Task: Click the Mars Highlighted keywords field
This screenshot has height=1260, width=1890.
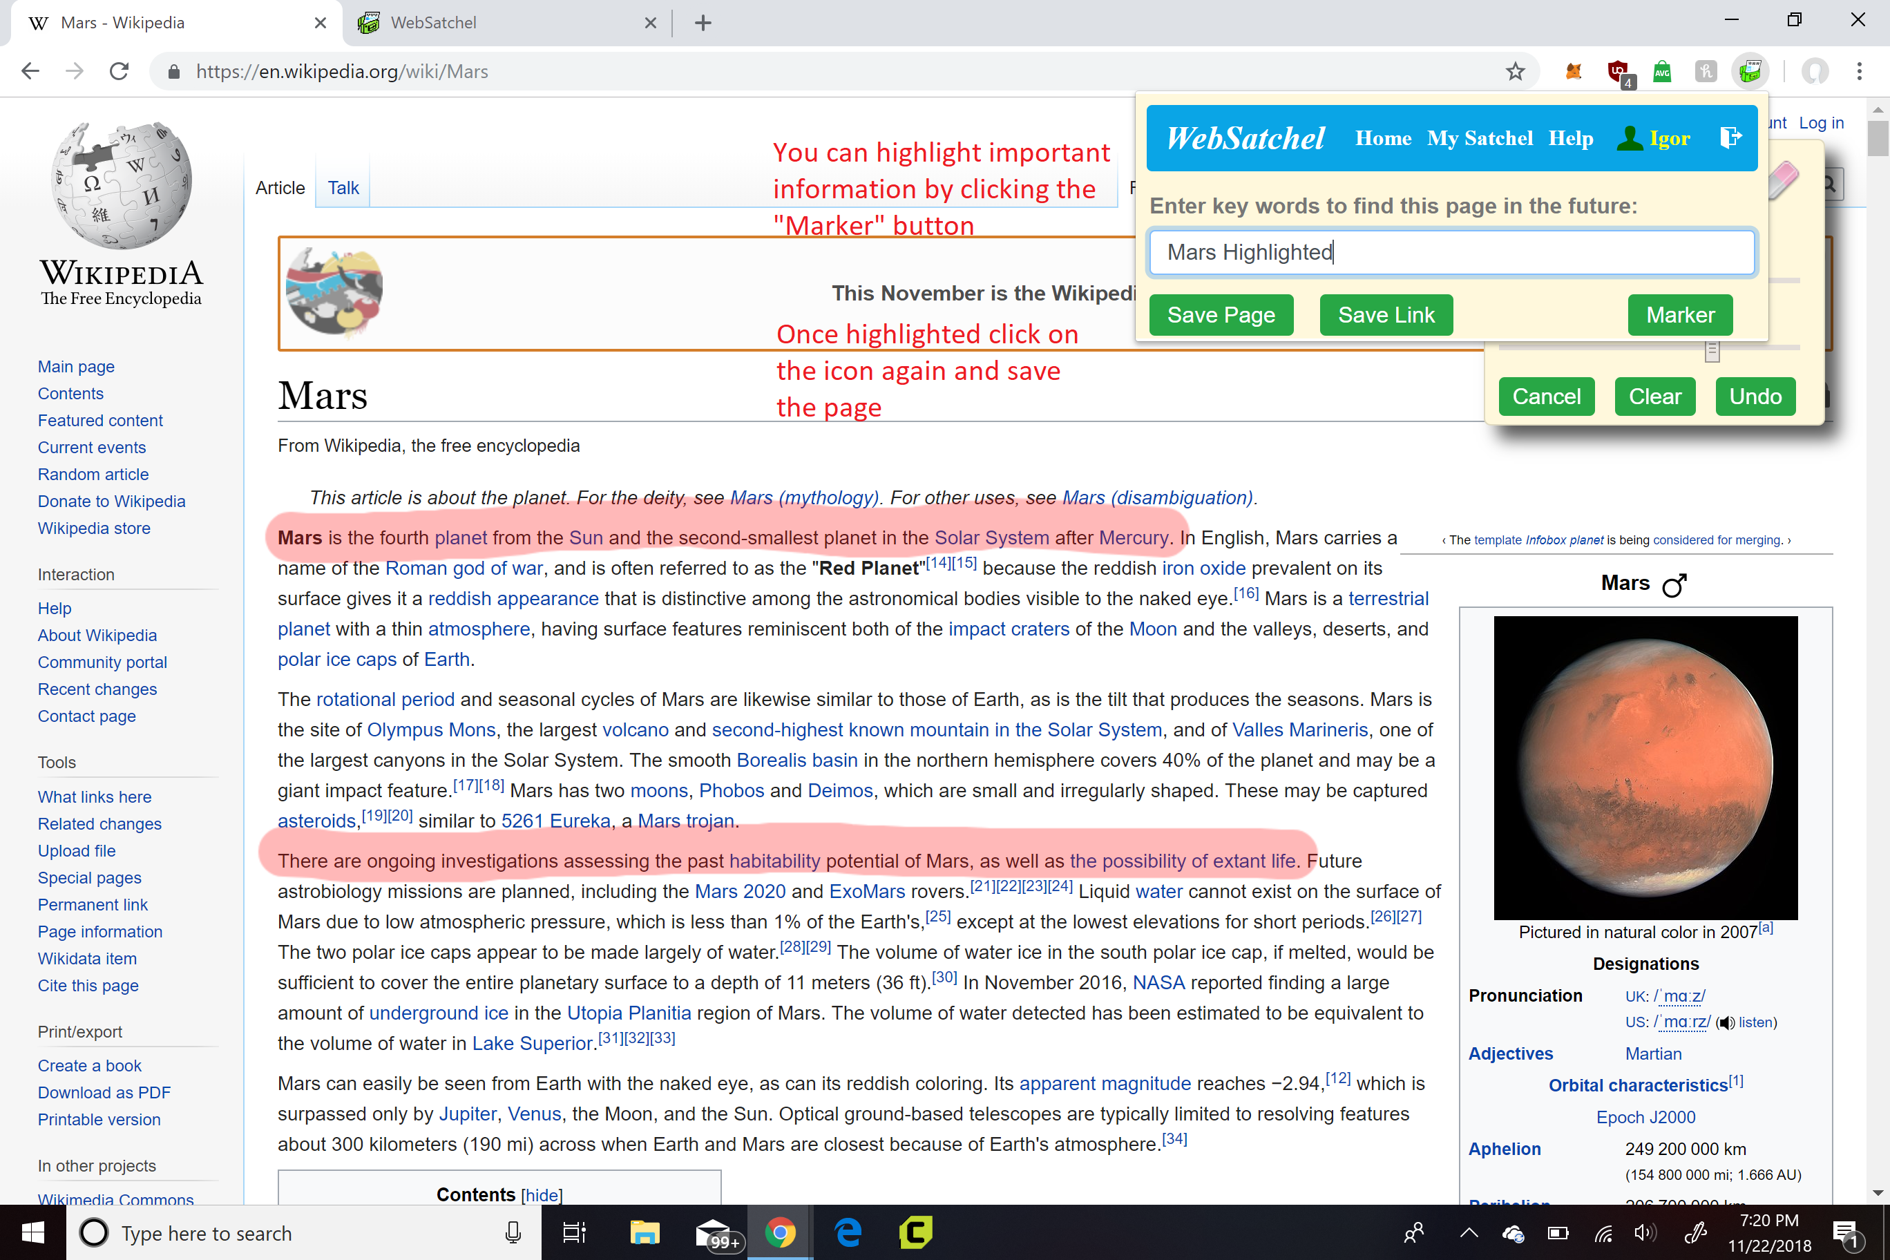Action: click(1451, 252)
